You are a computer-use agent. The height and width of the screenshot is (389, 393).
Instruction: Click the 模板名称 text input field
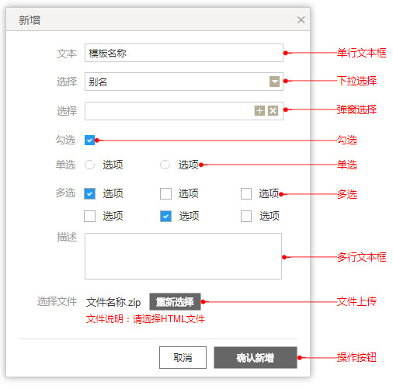pyautogui.click(x=184, y=53)
